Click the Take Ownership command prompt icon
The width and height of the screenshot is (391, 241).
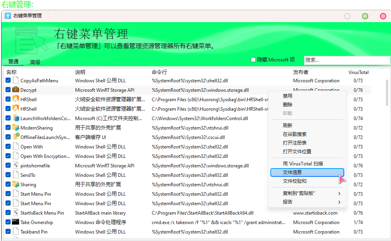16,222
